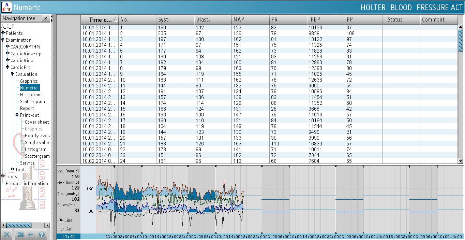Click the ACT logo icon in title bar

[6, 7]
